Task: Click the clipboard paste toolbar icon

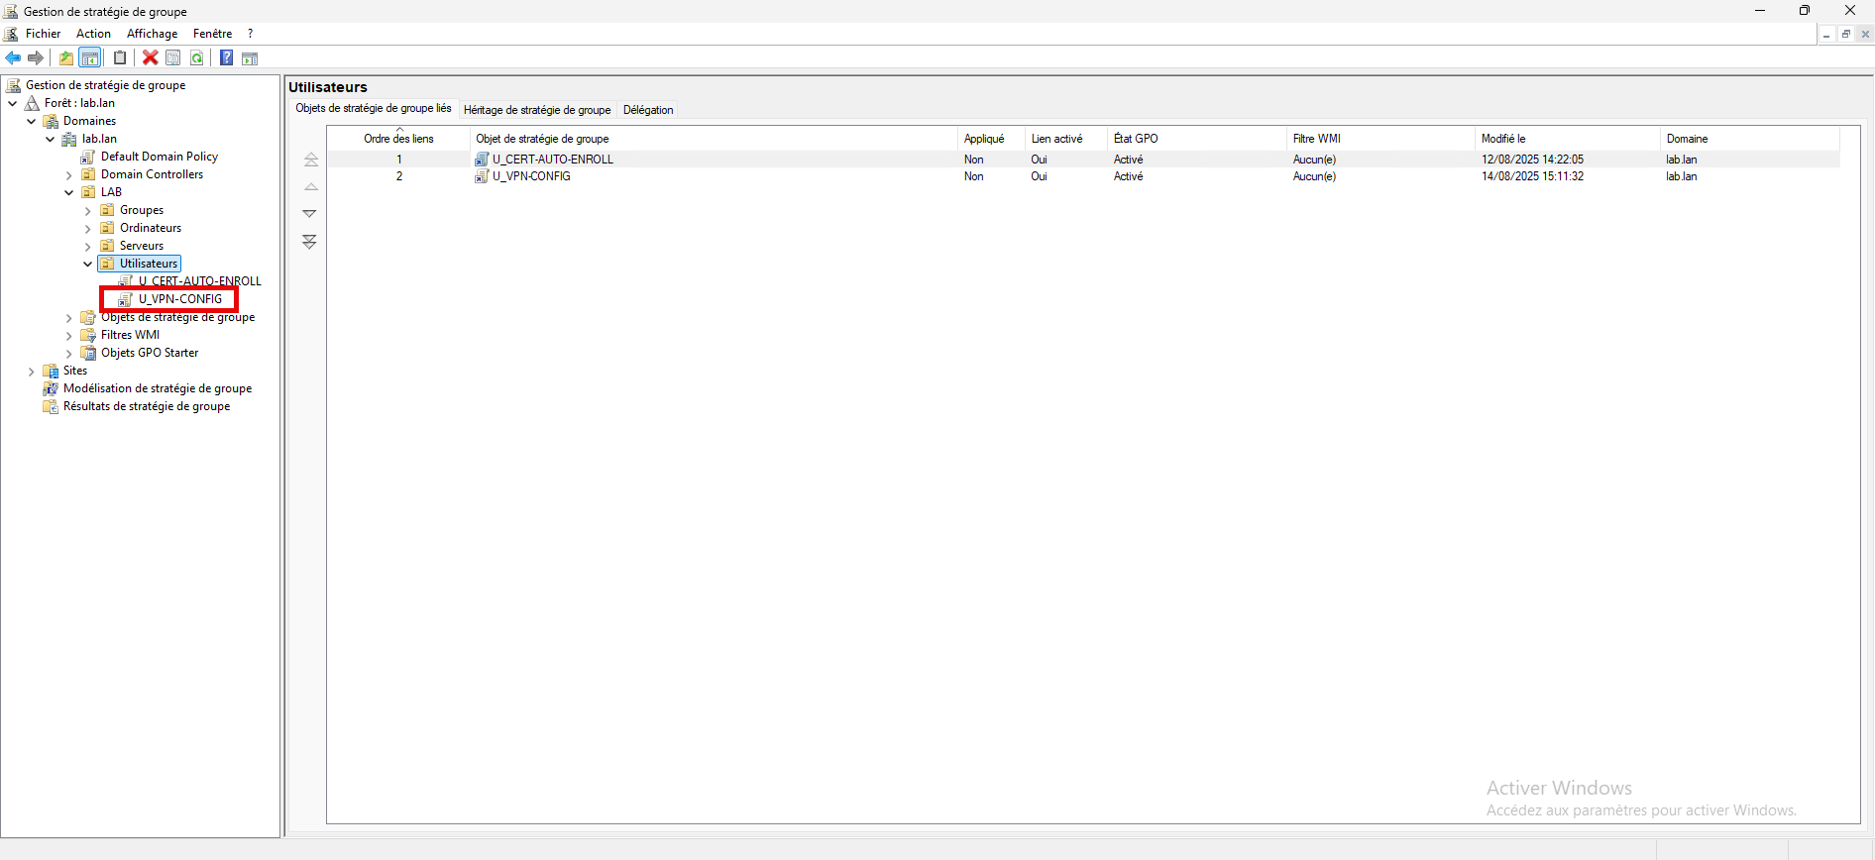Action: click(x=120, y=58)
